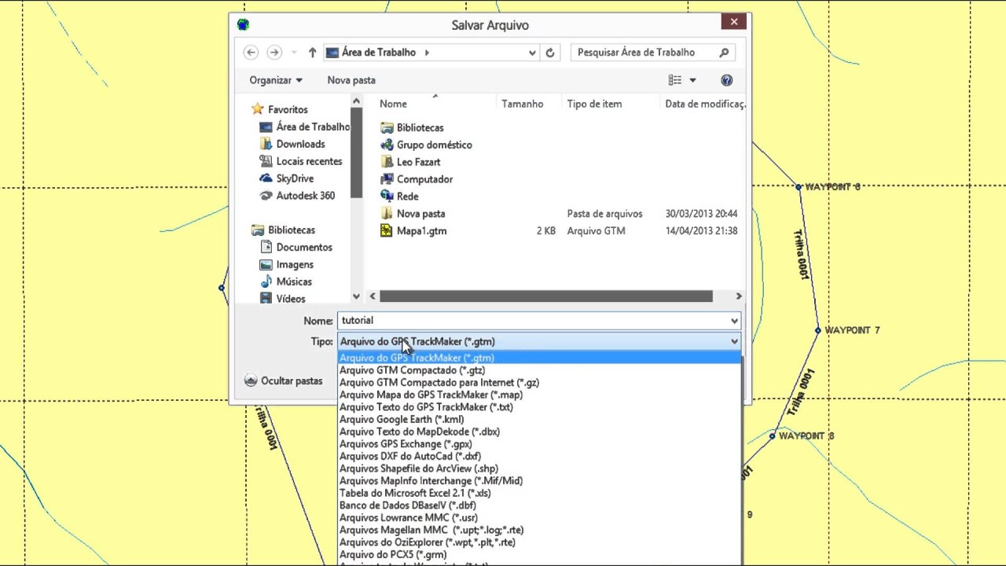Screen dimensions: 1006x566
Task: Click the Locais recentes icon
Action: [266, 161]
